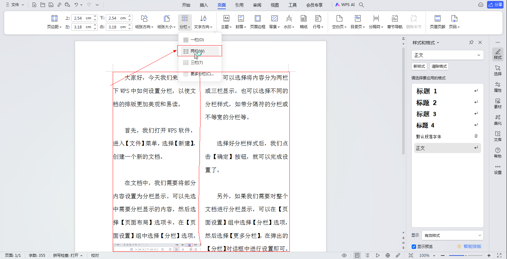507x259 pixels.
Task: Click the 新样式 button
Action: [x=419, y=66]
